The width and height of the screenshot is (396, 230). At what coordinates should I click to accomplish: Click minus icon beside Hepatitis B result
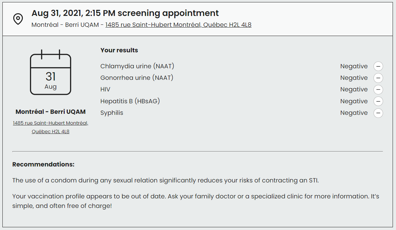[378, 101]
